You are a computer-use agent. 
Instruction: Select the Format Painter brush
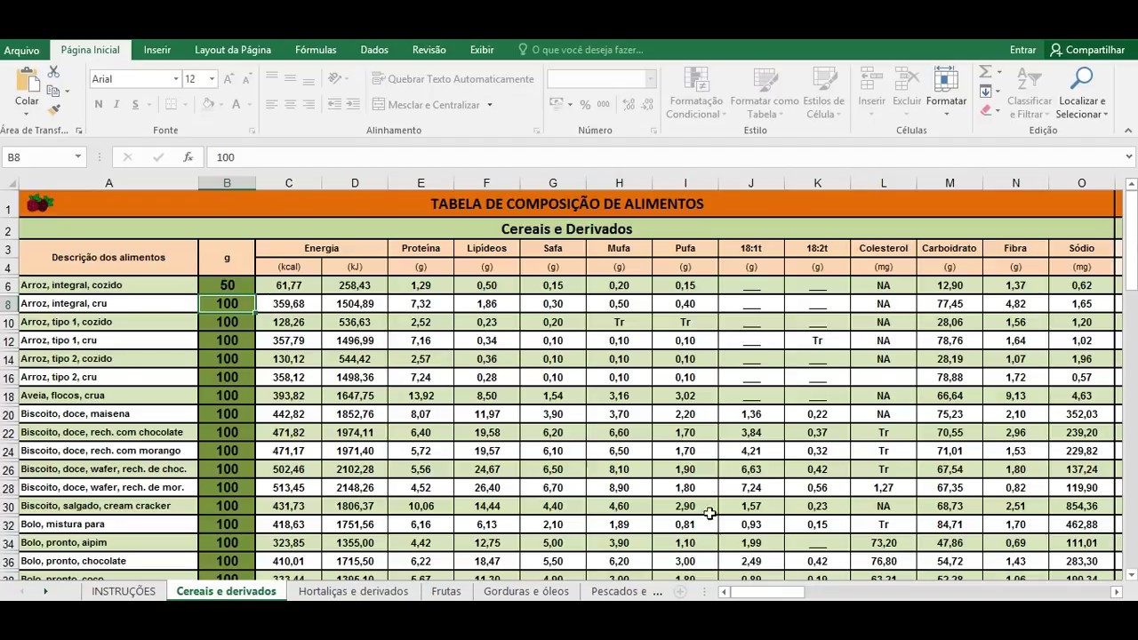coord(53,110)
